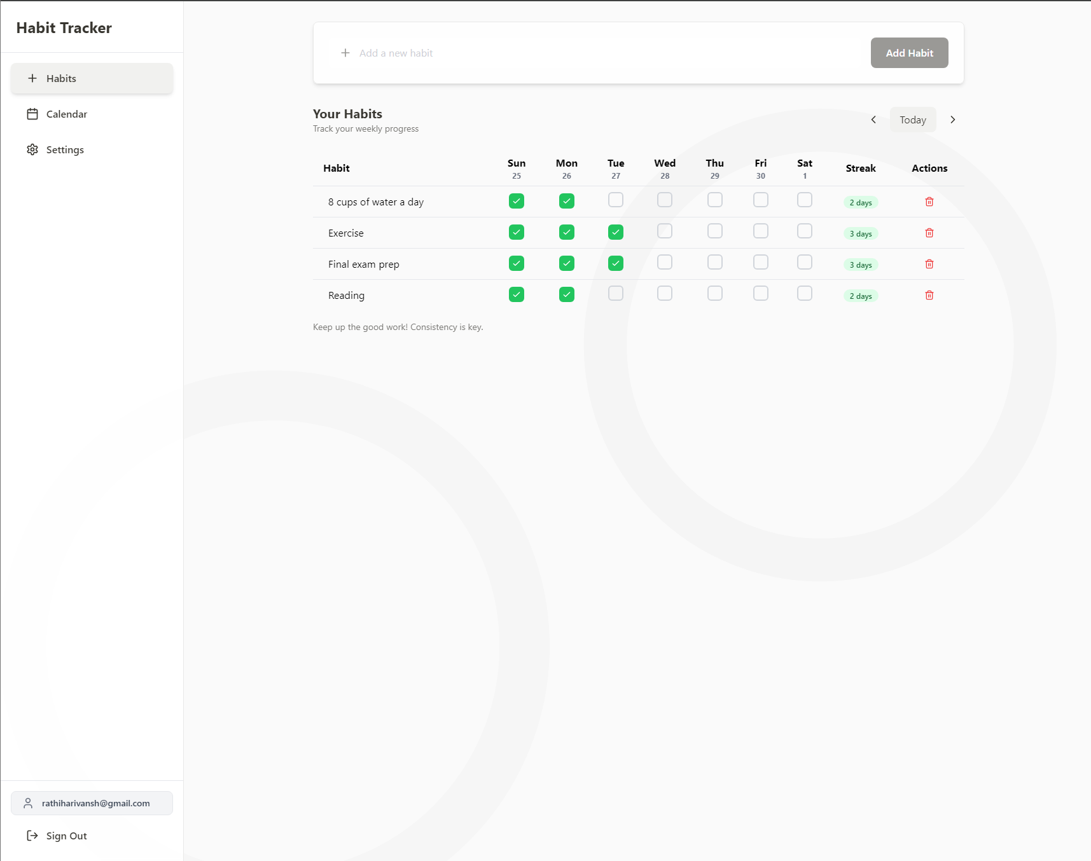This screenshot has width=1091, height=861.
Task: Uncheck Exercise on Tuesday 27
Action: 615,232
